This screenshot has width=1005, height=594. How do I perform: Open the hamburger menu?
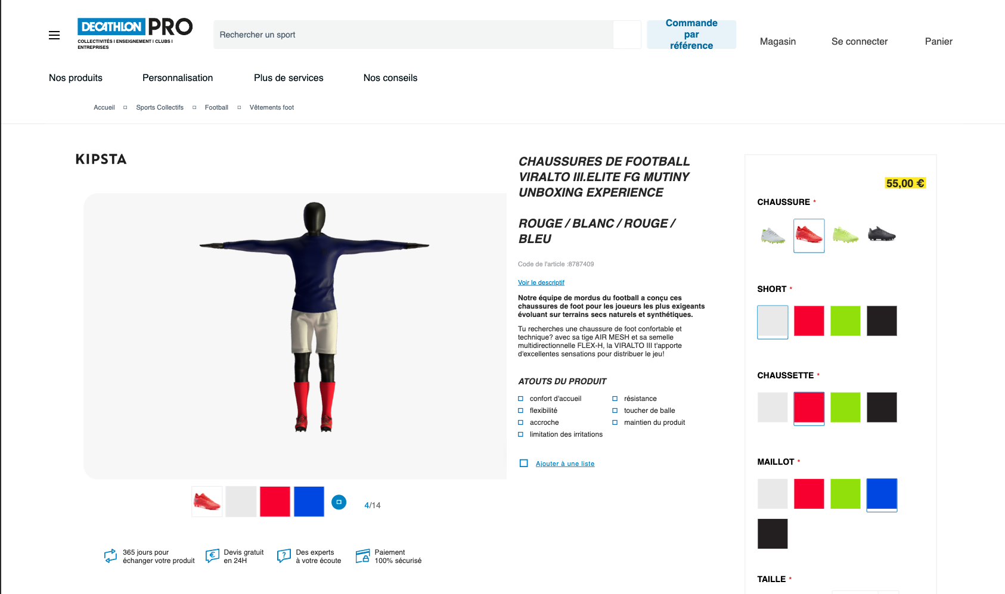pyautogui.click(x=54, y=35)
